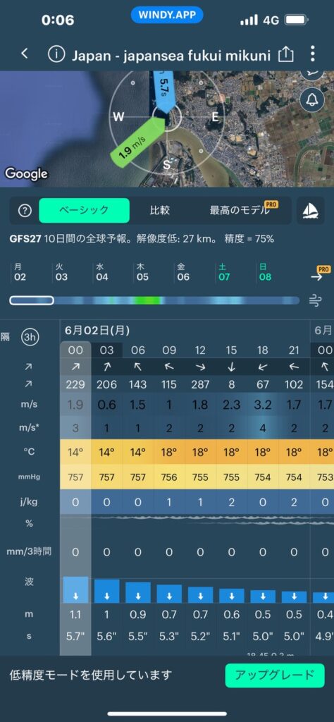This screenshot has height=722, width=334.
Task: Jump to Thursday 木 05 date
Action: (142, 272)
